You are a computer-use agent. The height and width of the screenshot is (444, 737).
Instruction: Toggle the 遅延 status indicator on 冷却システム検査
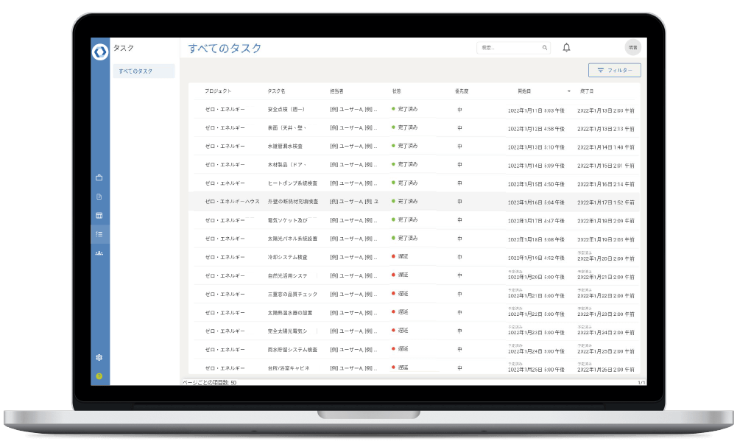pyautogui.click(x=392, y=257)
